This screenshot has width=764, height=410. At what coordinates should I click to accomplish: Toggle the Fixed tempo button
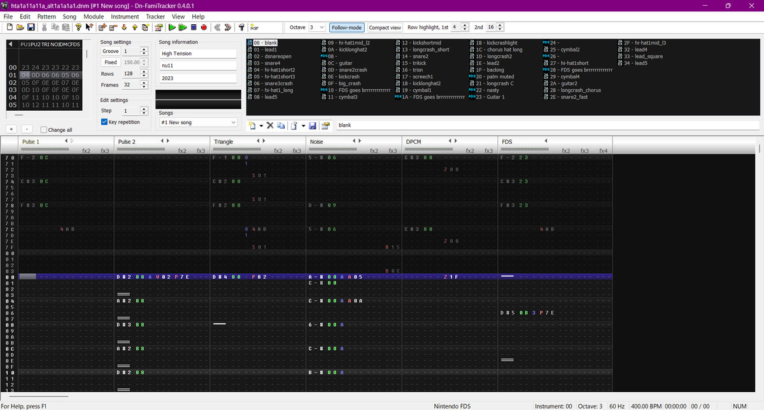tap(111, 62)
